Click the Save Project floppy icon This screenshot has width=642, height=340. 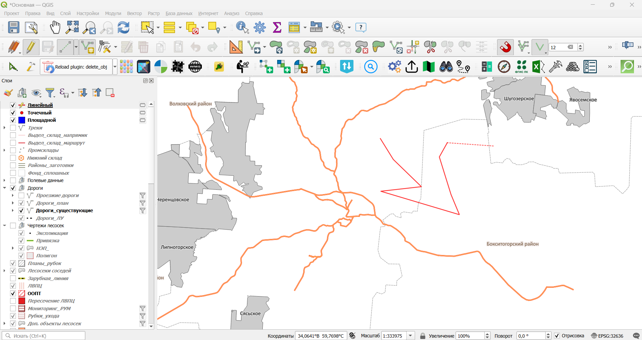pyautogui.click(x=14, y=27)
